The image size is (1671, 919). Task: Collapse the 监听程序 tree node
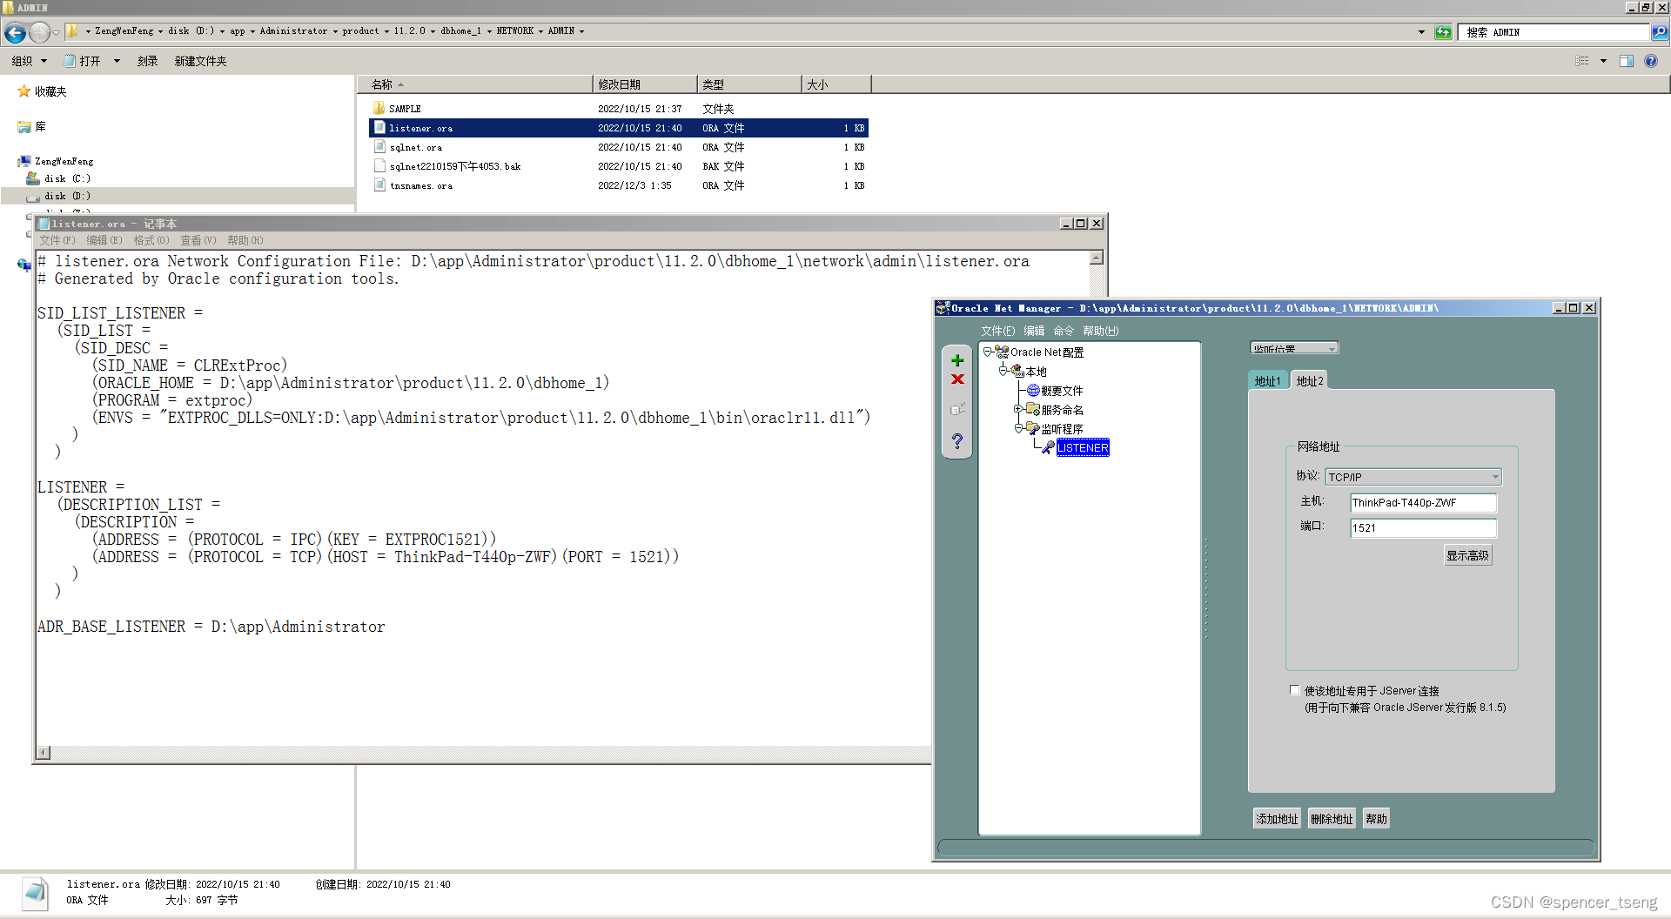(1018, 428)
